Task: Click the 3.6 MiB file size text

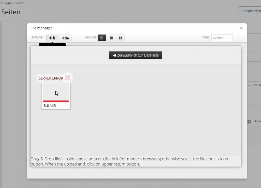Action: click(50, 106)
